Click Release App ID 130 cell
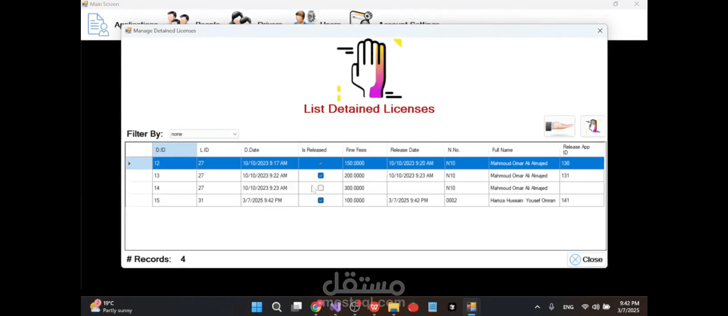This screenshot has height=316, width=728. [x=582, y=163]
